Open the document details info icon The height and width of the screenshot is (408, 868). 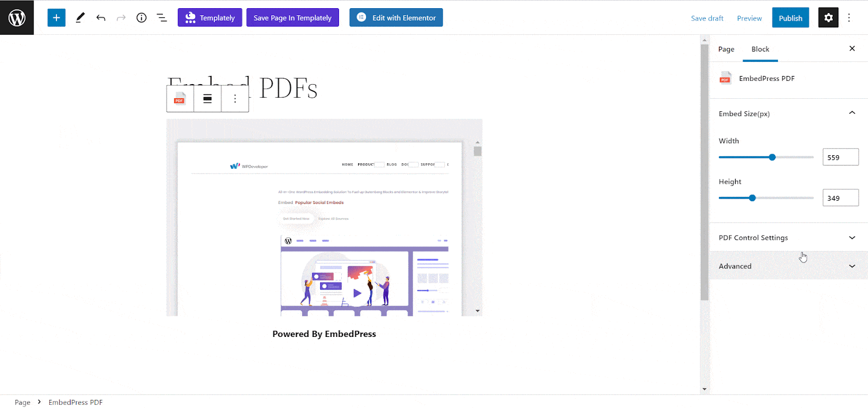coord(142,17)
